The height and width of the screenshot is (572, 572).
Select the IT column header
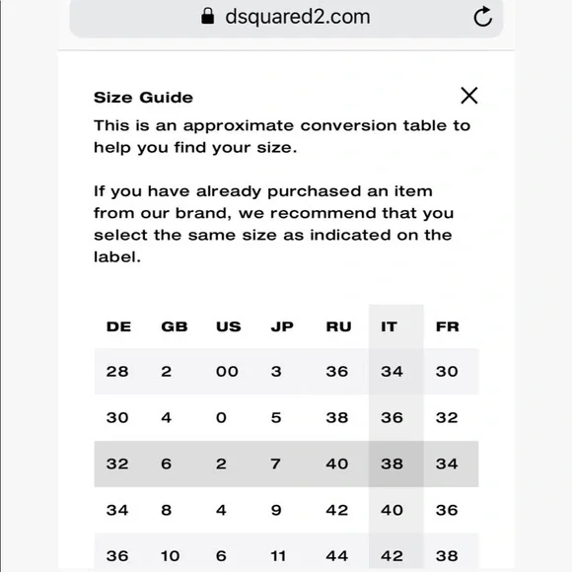[389, 326]
